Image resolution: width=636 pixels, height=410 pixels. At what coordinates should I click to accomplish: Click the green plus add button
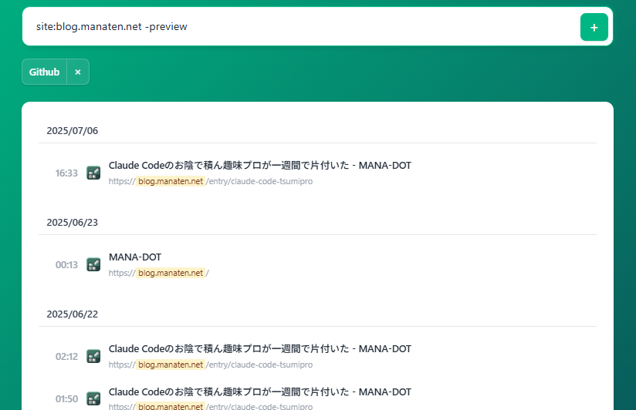click(594, 27)
